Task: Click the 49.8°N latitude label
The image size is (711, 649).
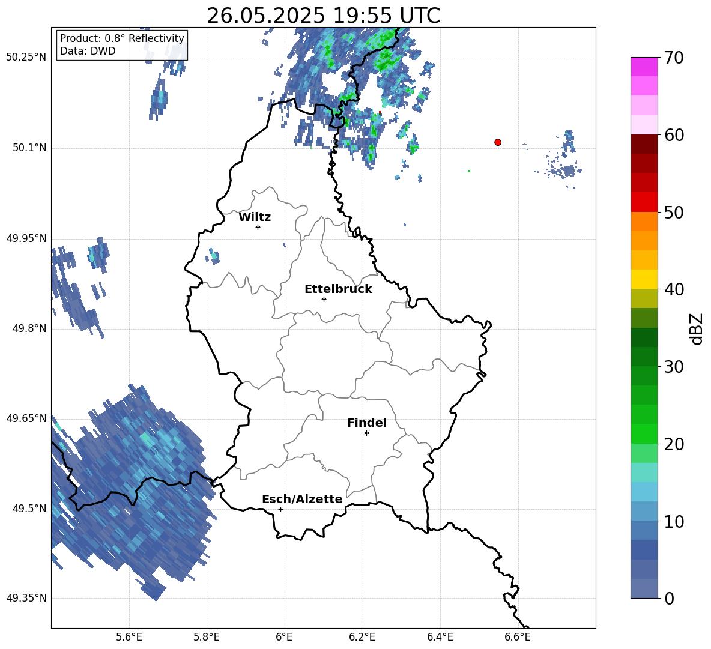Action: [x=29, y=328]
